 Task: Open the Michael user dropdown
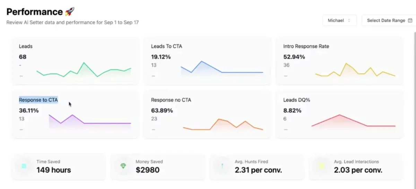[x=339, y=20]
